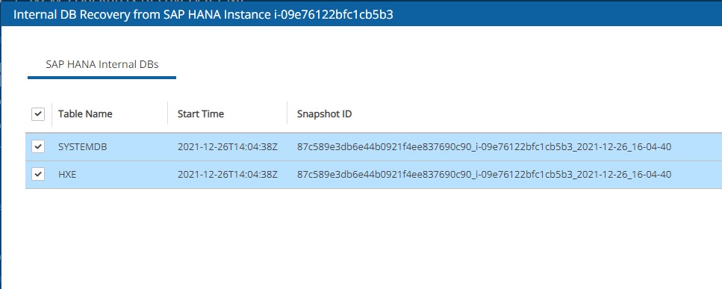This screenshot has width=722, height=289.
Task: Toggle the select-all checkbox in table header
Action: 38,114
